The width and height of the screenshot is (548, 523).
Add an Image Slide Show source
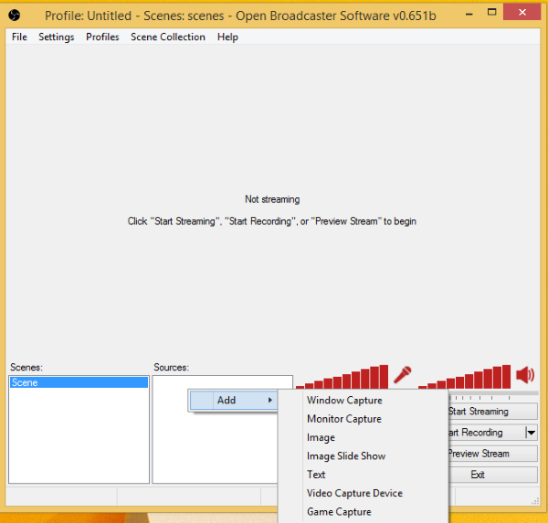tap(346, 456)
